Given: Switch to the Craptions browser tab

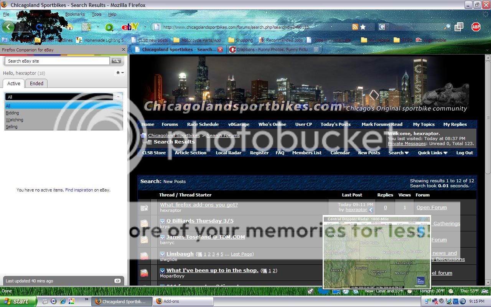Looking at the screenshot, I should pos(274,50).
